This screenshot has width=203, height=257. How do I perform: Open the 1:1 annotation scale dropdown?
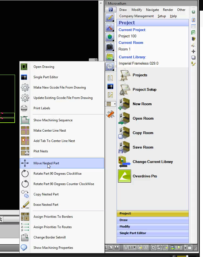pyautogui.click(x=130, y=247)
